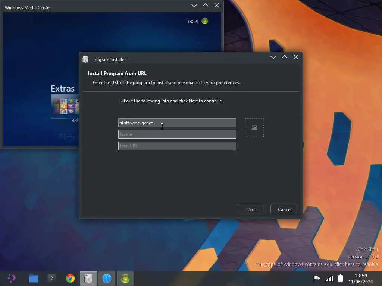Open the start menu launcher icon

[x=12, y=278]
